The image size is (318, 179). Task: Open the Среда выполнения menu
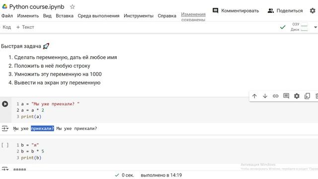coord(98,16)
